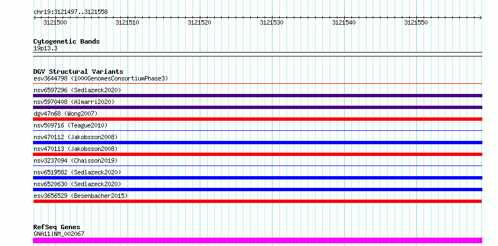Viewport: 498px width, 246px height.
Task: Click the magenta GNA11 gene bar
Action: (257, 240)
